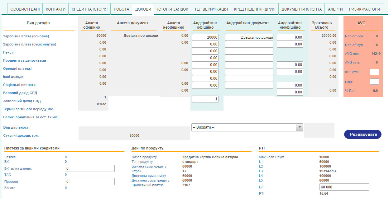Switch to the ОСОБИСТІ ДАНІ tab

(x=25, y=9)
